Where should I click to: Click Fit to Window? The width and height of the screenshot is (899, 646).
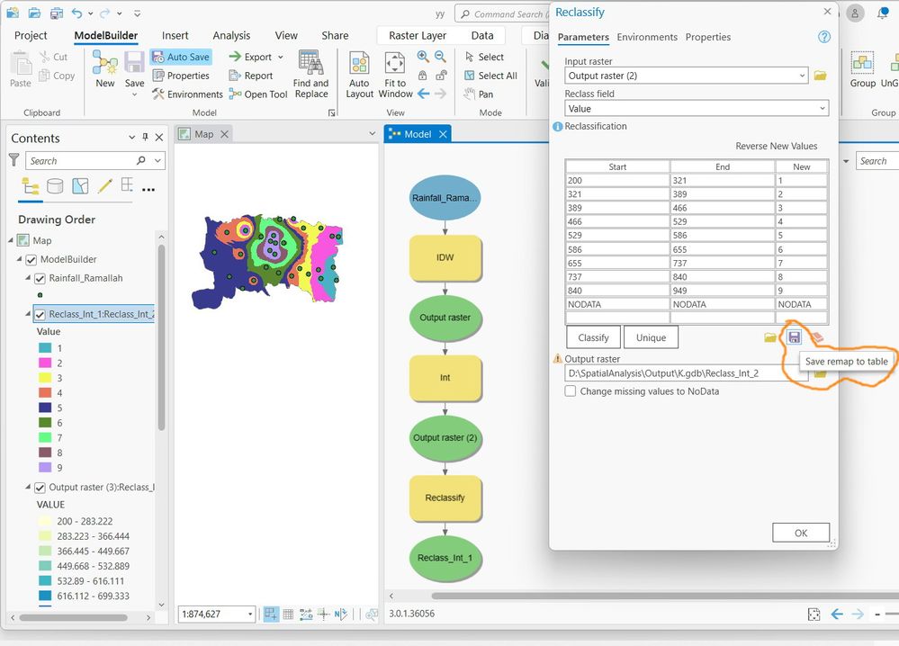(395, 74)
